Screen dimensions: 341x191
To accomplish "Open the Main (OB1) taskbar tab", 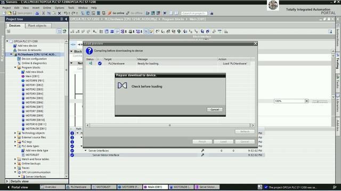I will [155, 187].
